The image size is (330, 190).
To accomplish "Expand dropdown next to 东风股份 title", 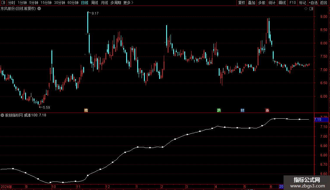I will (39, 9).
